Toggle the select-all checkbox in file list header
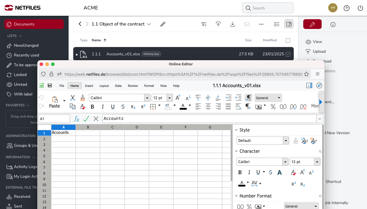Screen dimensions: 367x209 (x=288, y=40)
